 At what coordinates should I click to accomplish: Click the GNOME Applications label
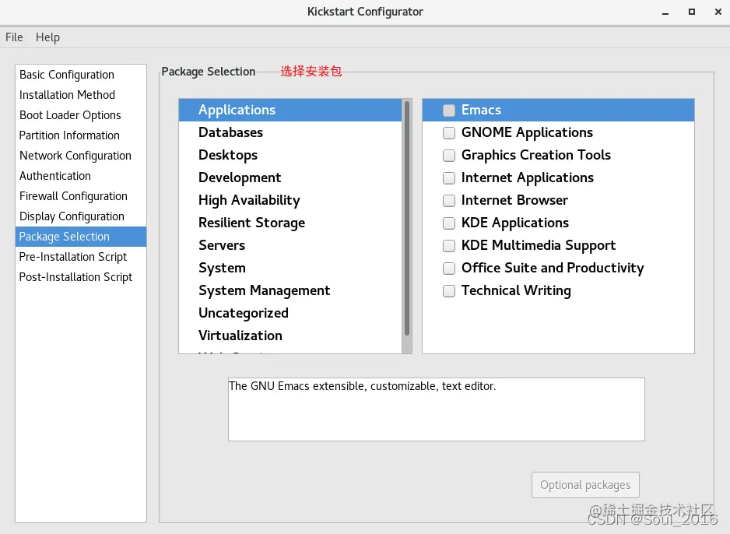pos(527,132)
